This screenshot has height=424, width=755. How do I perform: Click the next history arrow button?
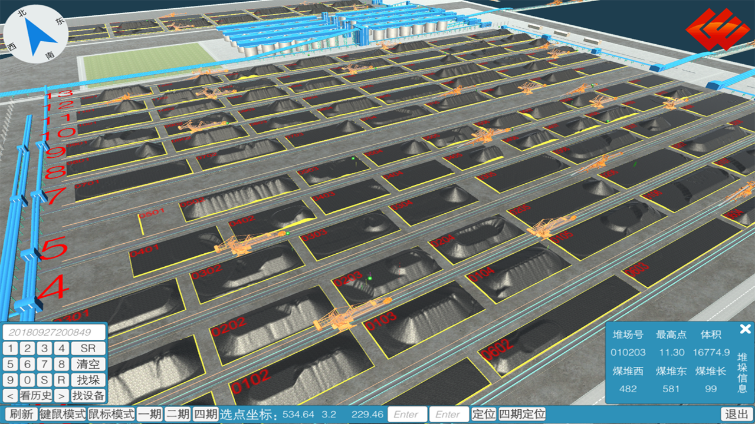61,395
